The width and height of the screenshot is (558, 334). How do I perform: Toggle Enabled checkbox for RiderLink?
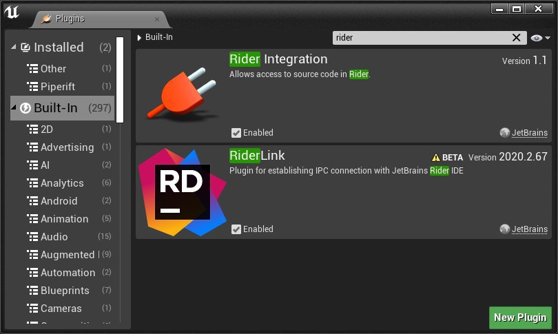(x=236, y=229)
